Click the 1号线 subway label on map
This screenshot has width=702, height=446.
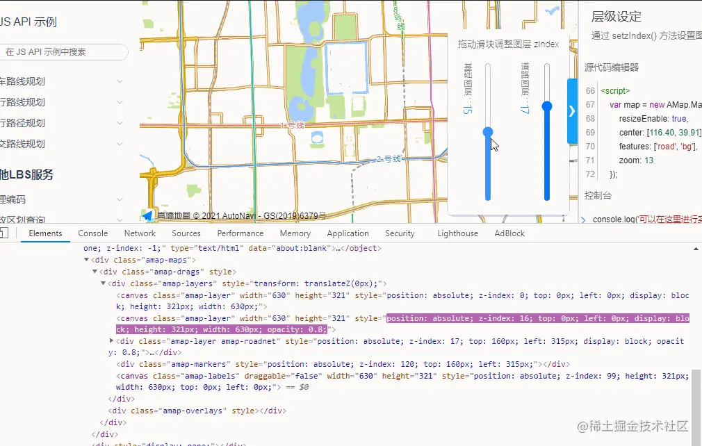click(x=292, y=125)
